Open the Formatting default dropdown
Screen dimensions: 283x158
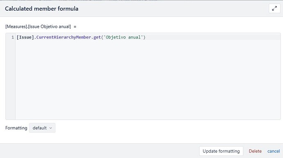(x=42, y=128)
